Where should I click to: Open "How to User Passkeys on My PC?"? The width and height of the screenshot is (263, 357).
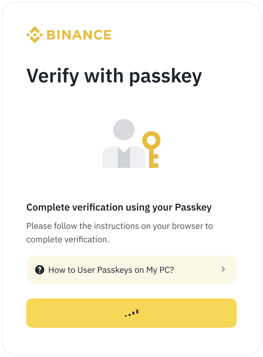pyautogui.click(x=111, y=270)
